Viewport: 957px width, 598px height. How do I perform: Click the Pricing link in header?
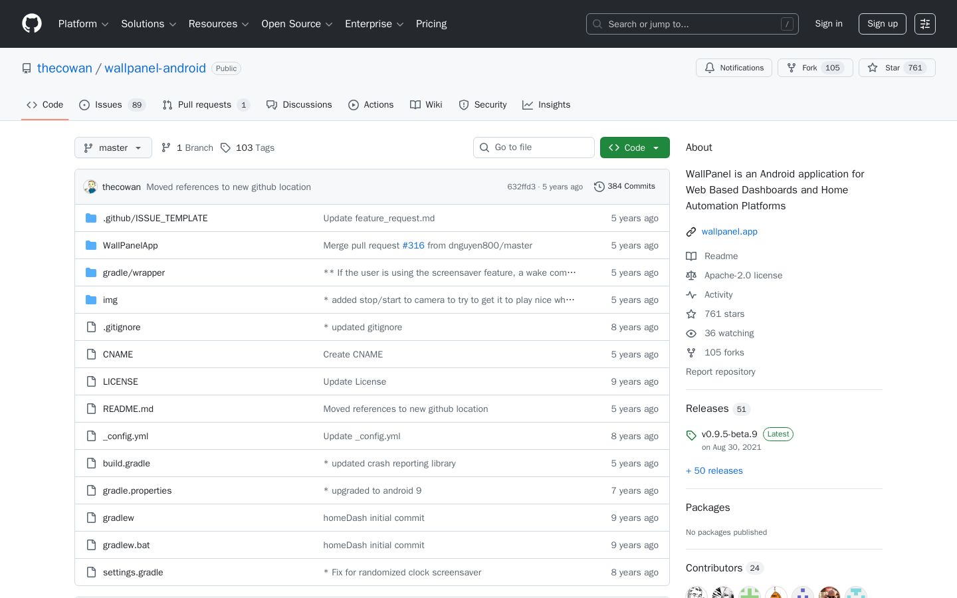coord(431,24)
